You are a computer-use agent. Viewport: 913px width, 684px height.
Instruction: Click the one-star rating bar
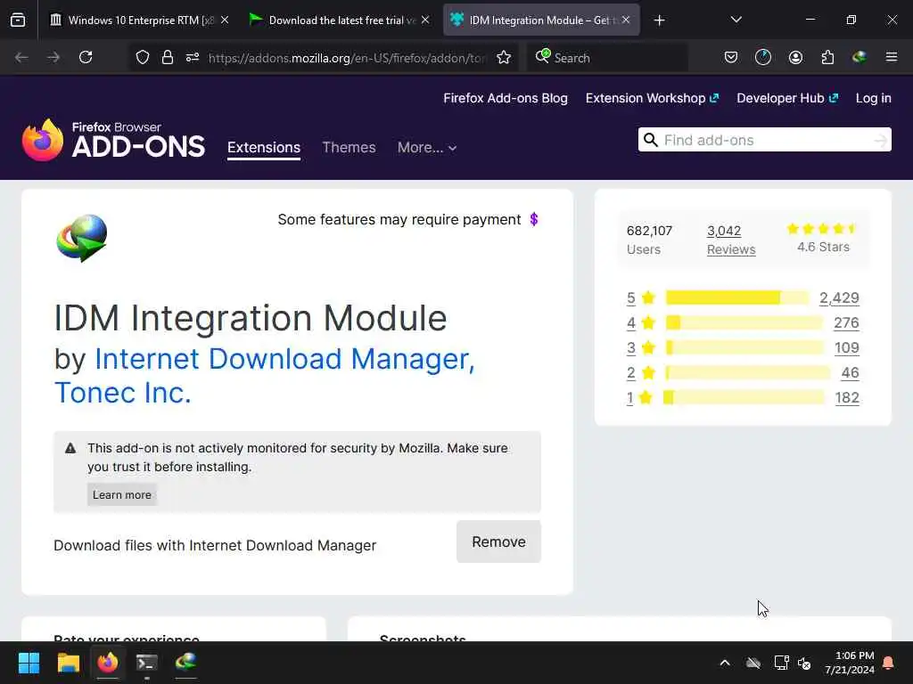[x=744, y=398]
